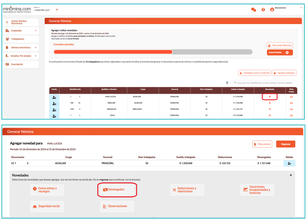This screenshot has width=308, height=221.
Task: Collapse the Novedades section arrow
Action: click(x=291, y=175)
